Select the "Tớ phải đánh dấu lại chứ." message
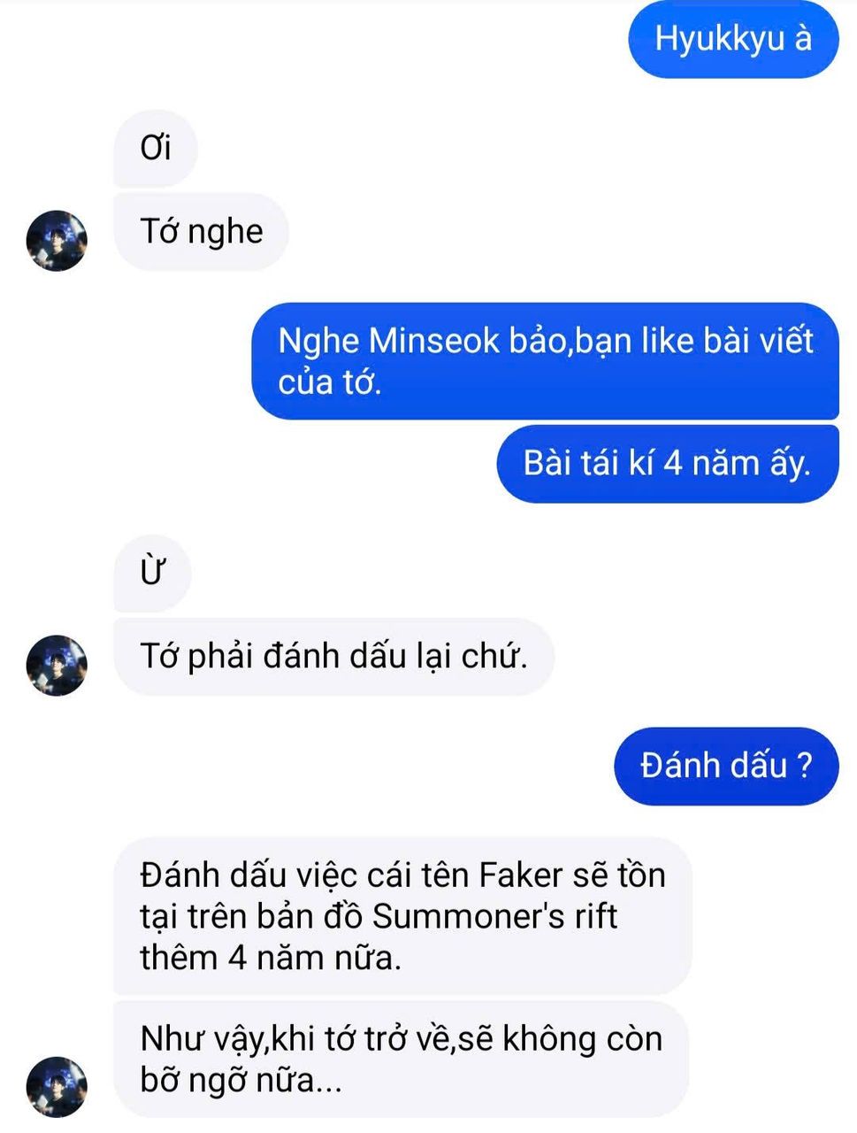 [334, 657]
